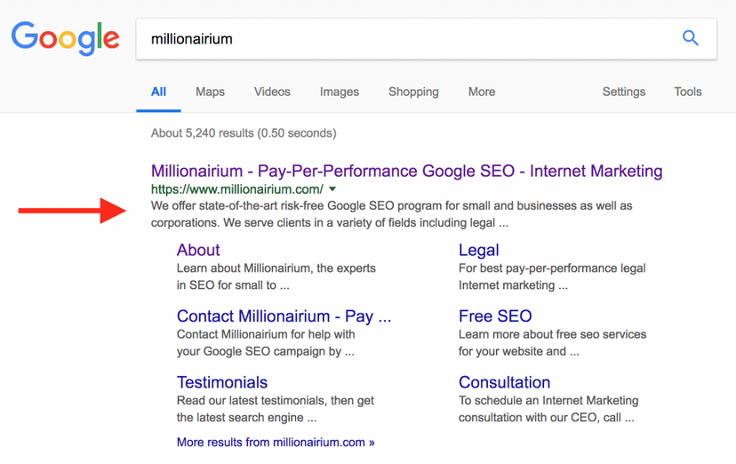Click More results from millionairium.com
Viewport: 736px width, 464px height.
click(276, 442)
